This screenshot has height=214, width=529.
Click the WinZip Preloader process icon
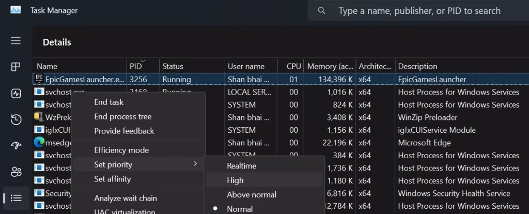pyautogui.click(x=39, y=117)
